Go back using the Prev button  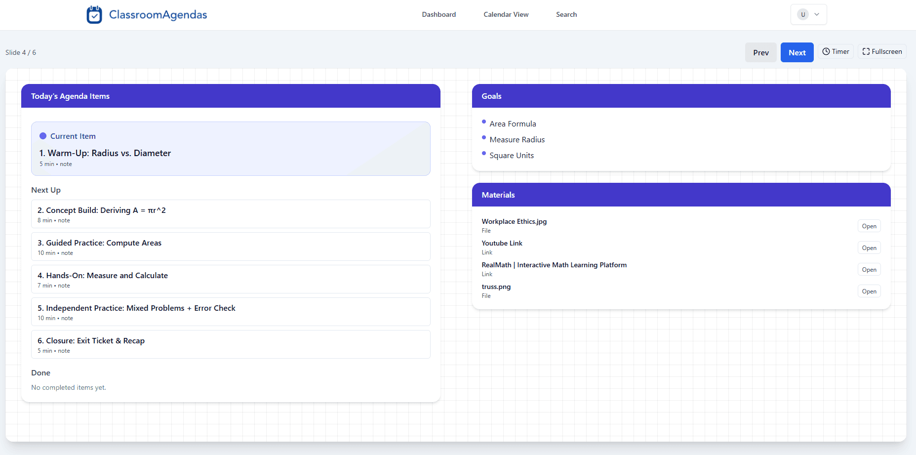[761, 52]
